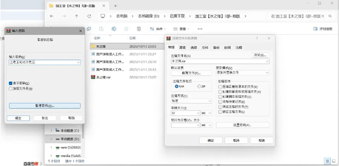Click the forward navigation arrow in Explorer
339x166 pixels.
64,16
